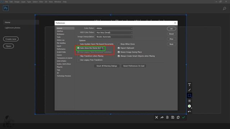This screenshot has width=230, height=129.
Task: Expand the HUD Color Picker dropdown
Action: click(x=114, y=33)
